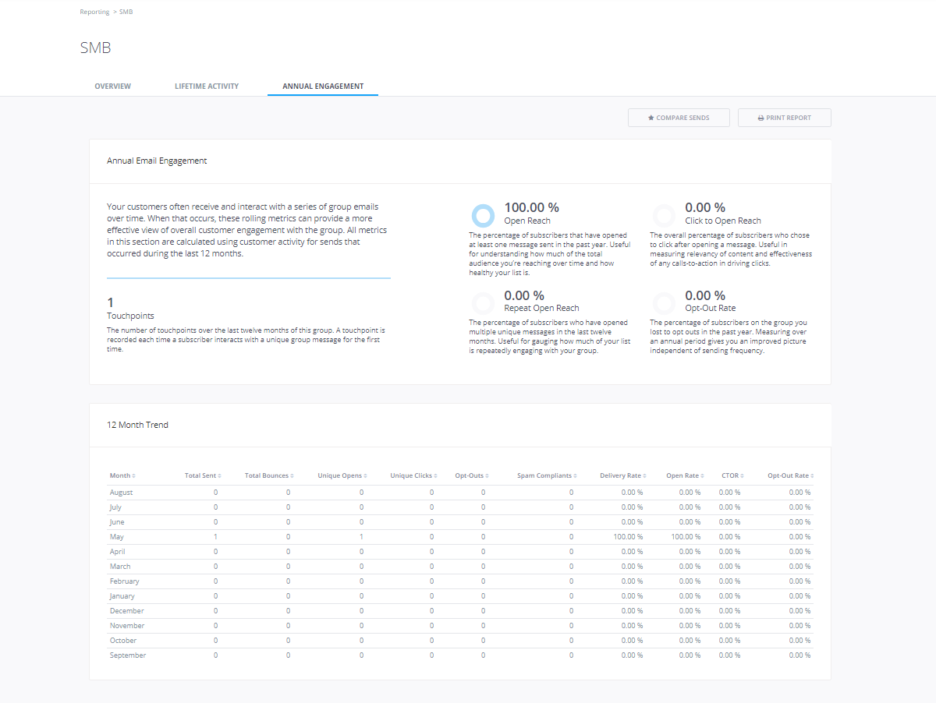Viewport: 936px width, 703px height.
Task: Sort table by Spam Compliants column
Action: (x=548, y=475)
